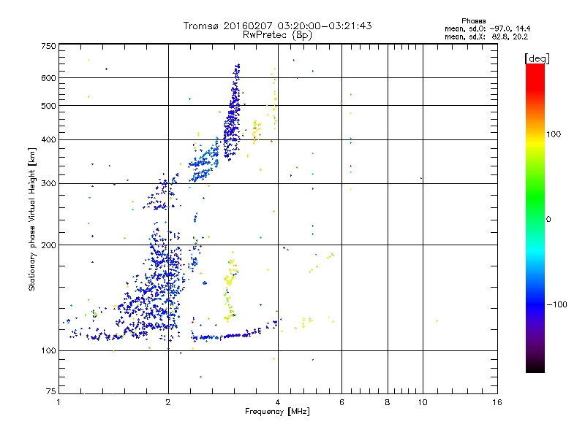Click the '[deg]' colorbar unit label
This screenshot has width=585, height=438.
pyautogui.click(x=537, y=58)
